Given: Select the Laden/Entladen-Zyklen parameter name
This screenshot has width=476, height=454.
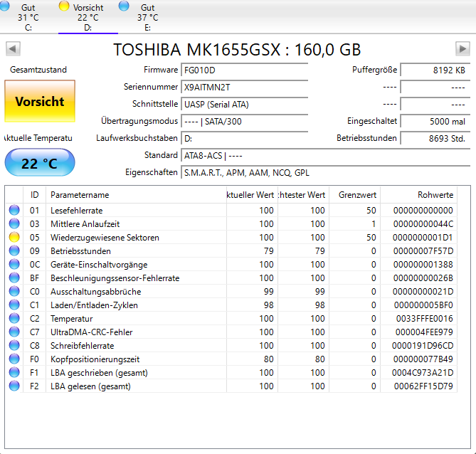Looking at the screenshot, I should click(x=94, y=305).
